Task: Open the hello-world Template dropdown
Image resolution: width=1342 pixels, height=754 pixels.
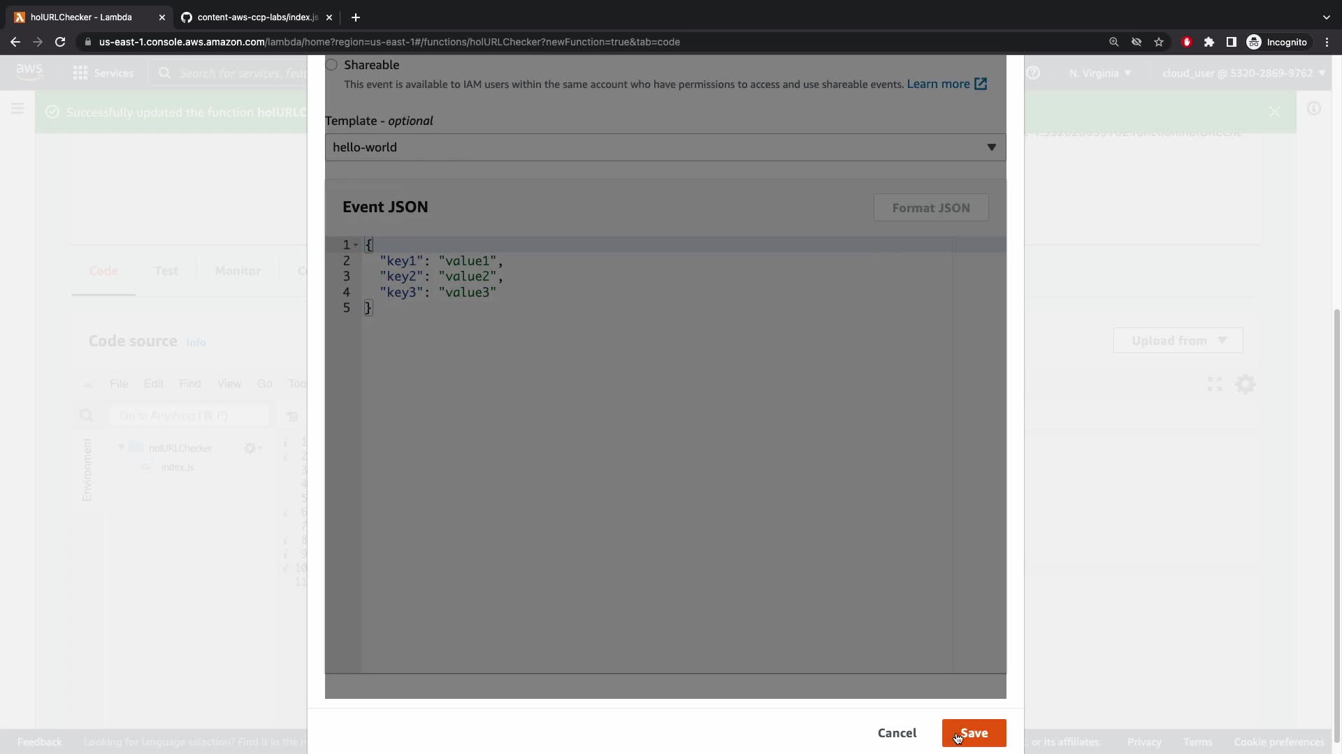Action: click(x=665, y=147)
